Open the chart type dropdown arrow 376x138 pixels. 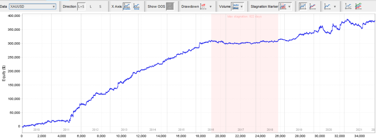(x=335, y=7)
